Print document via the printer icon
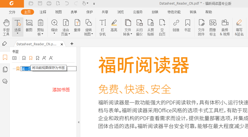Viewport: 248px width, 137px height. click(x=49, y=3)
